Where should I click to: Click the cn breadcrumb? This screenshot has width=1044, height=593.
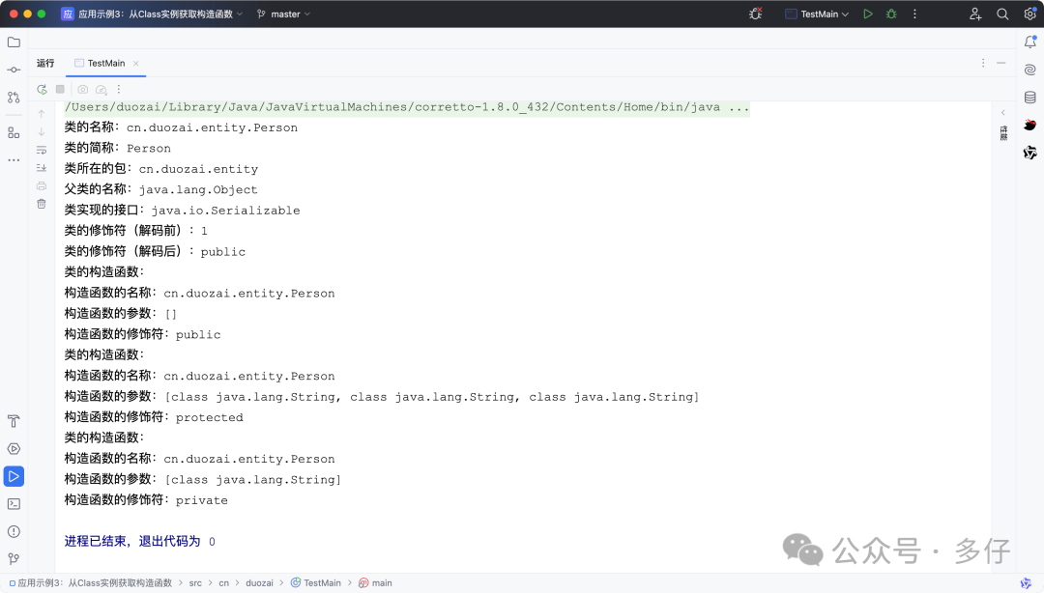click(x=223, y=583)
